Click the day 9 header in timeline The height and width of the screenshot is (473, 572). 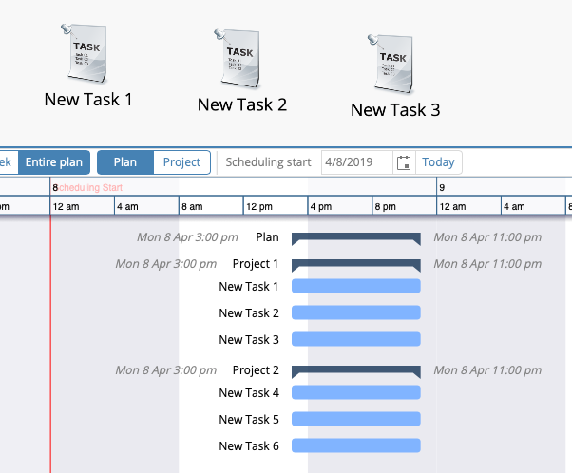point(442,188)
